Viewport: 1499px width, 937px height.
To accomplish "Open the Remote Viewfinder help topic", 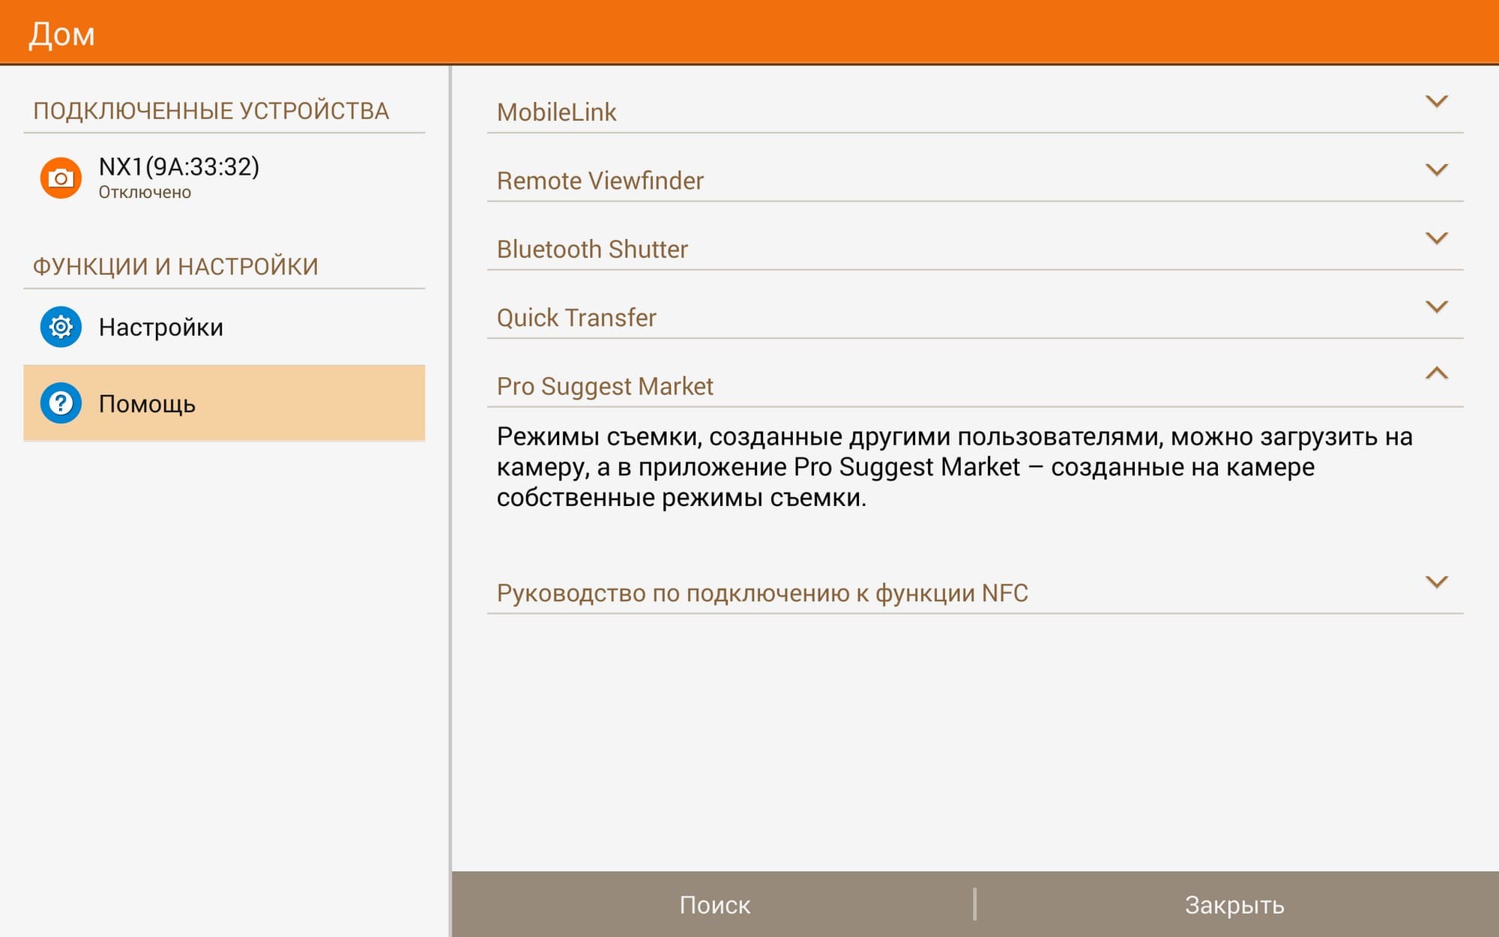I will click(x=600, y=181).
